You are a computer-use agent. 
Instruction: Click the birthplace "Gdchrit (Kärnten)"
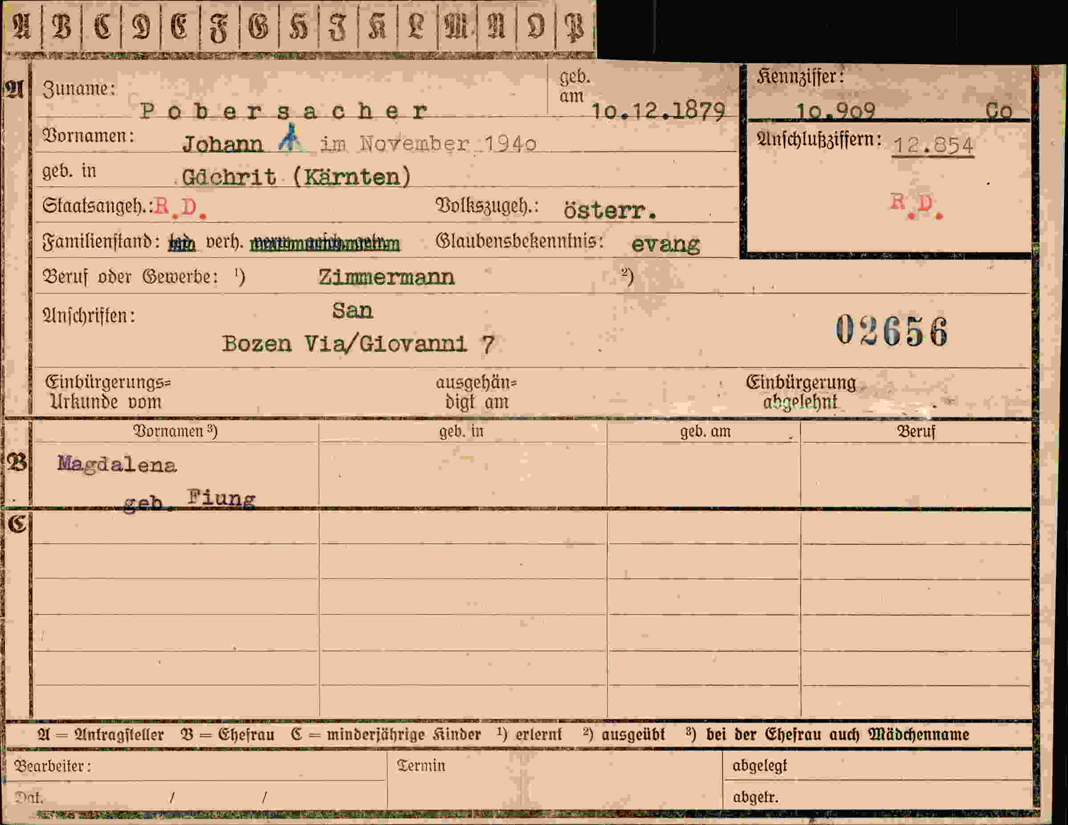[x=296, y=177]
